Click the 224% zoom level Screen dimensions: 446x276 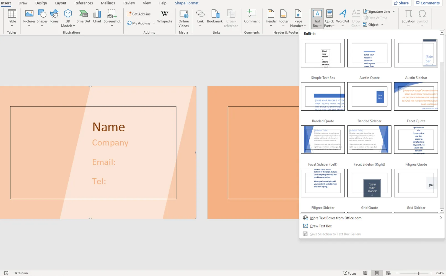(440, 273)
